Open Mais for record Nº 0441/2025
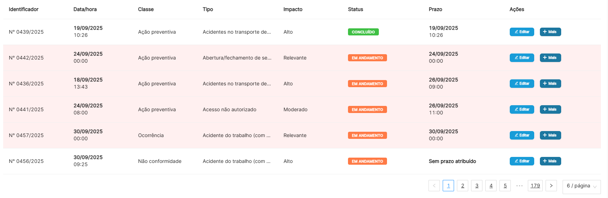 (550, 109)
